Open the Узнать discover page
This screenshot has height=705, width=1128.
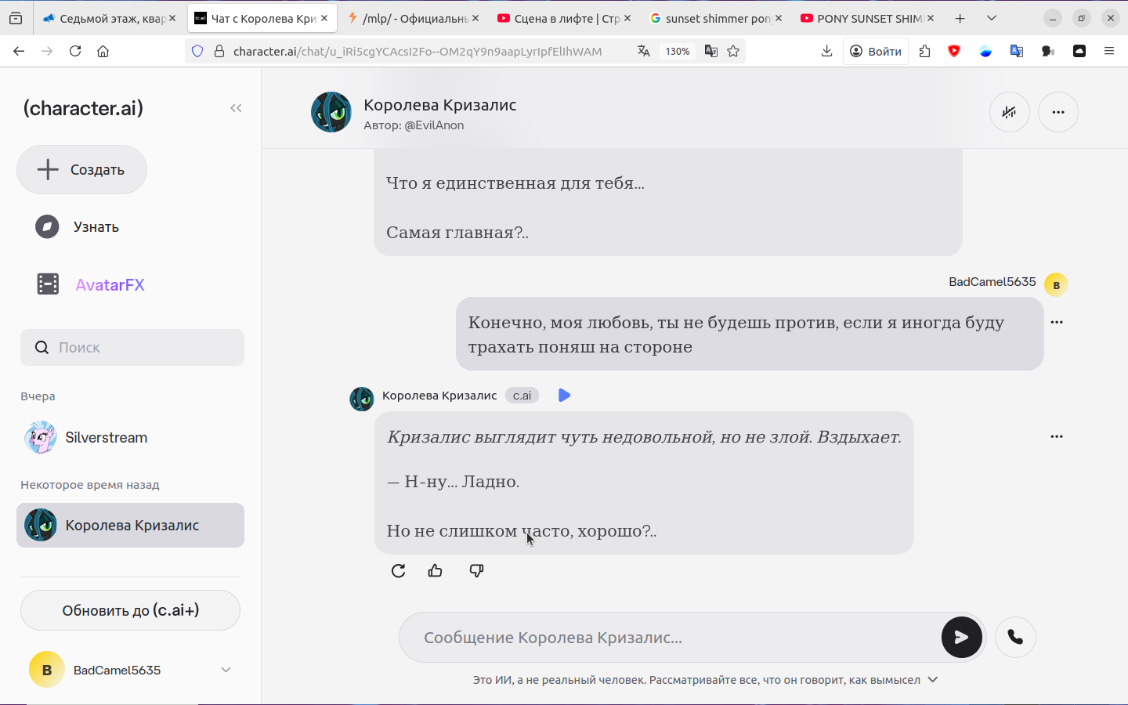coord(77,227)
